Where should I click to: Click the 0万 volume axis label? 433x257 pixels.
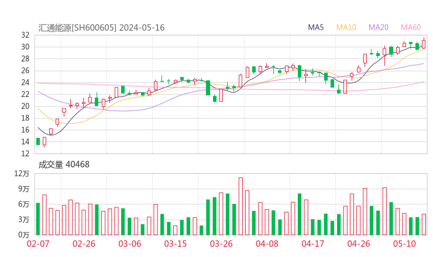[x=24, y=235]
